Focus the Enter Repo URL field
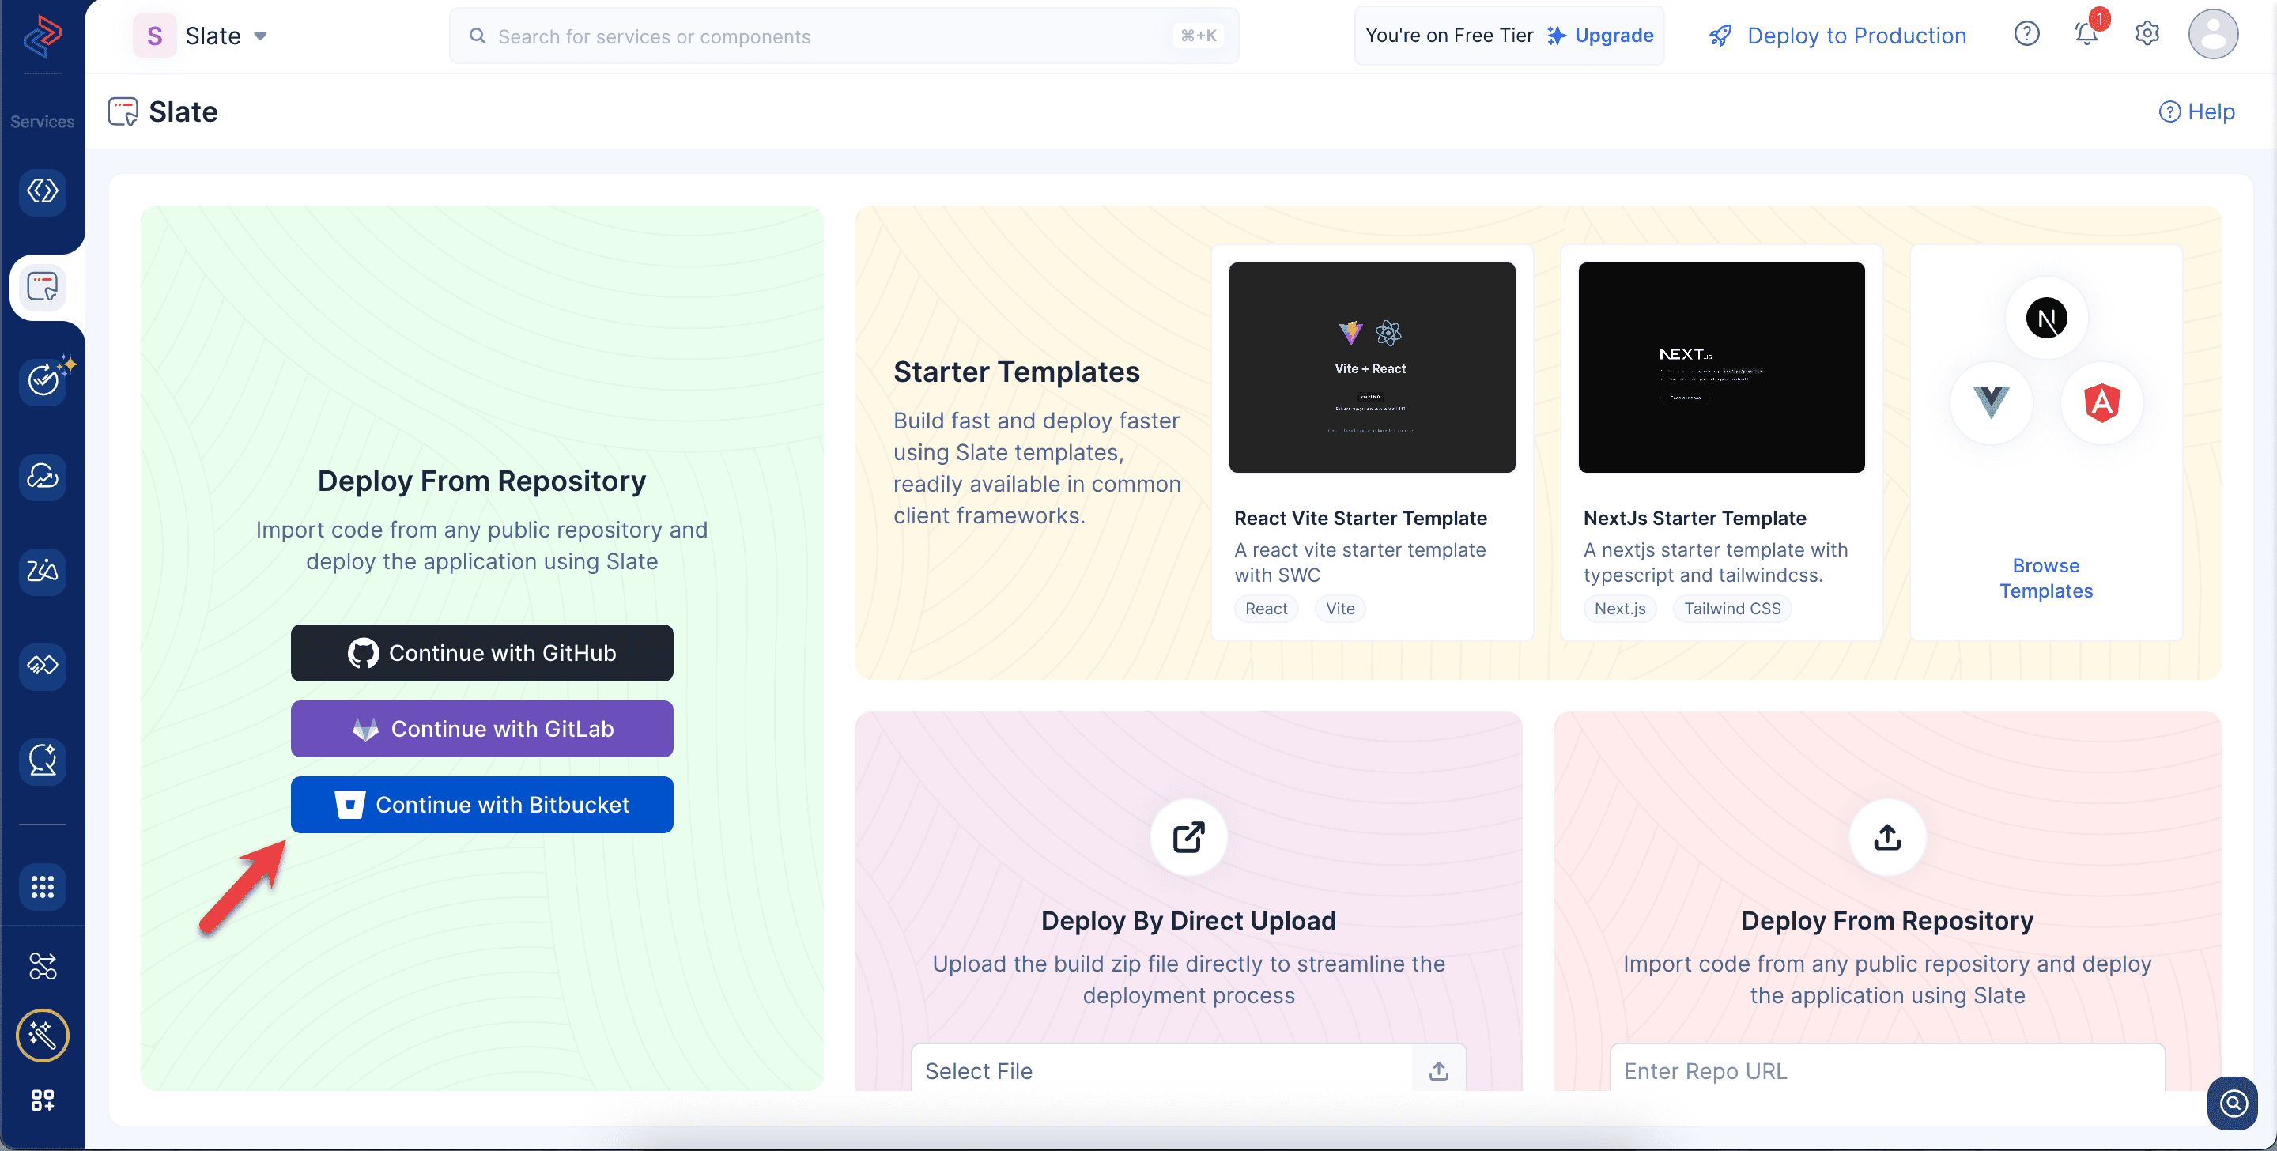This screenshot has height=1151, width=2277. 1887,1070
